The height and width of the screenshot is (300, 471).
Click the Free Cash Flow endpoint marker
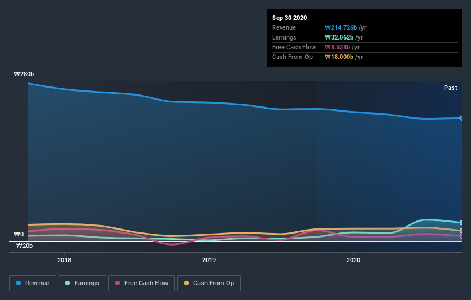click(x=461, y=236)
